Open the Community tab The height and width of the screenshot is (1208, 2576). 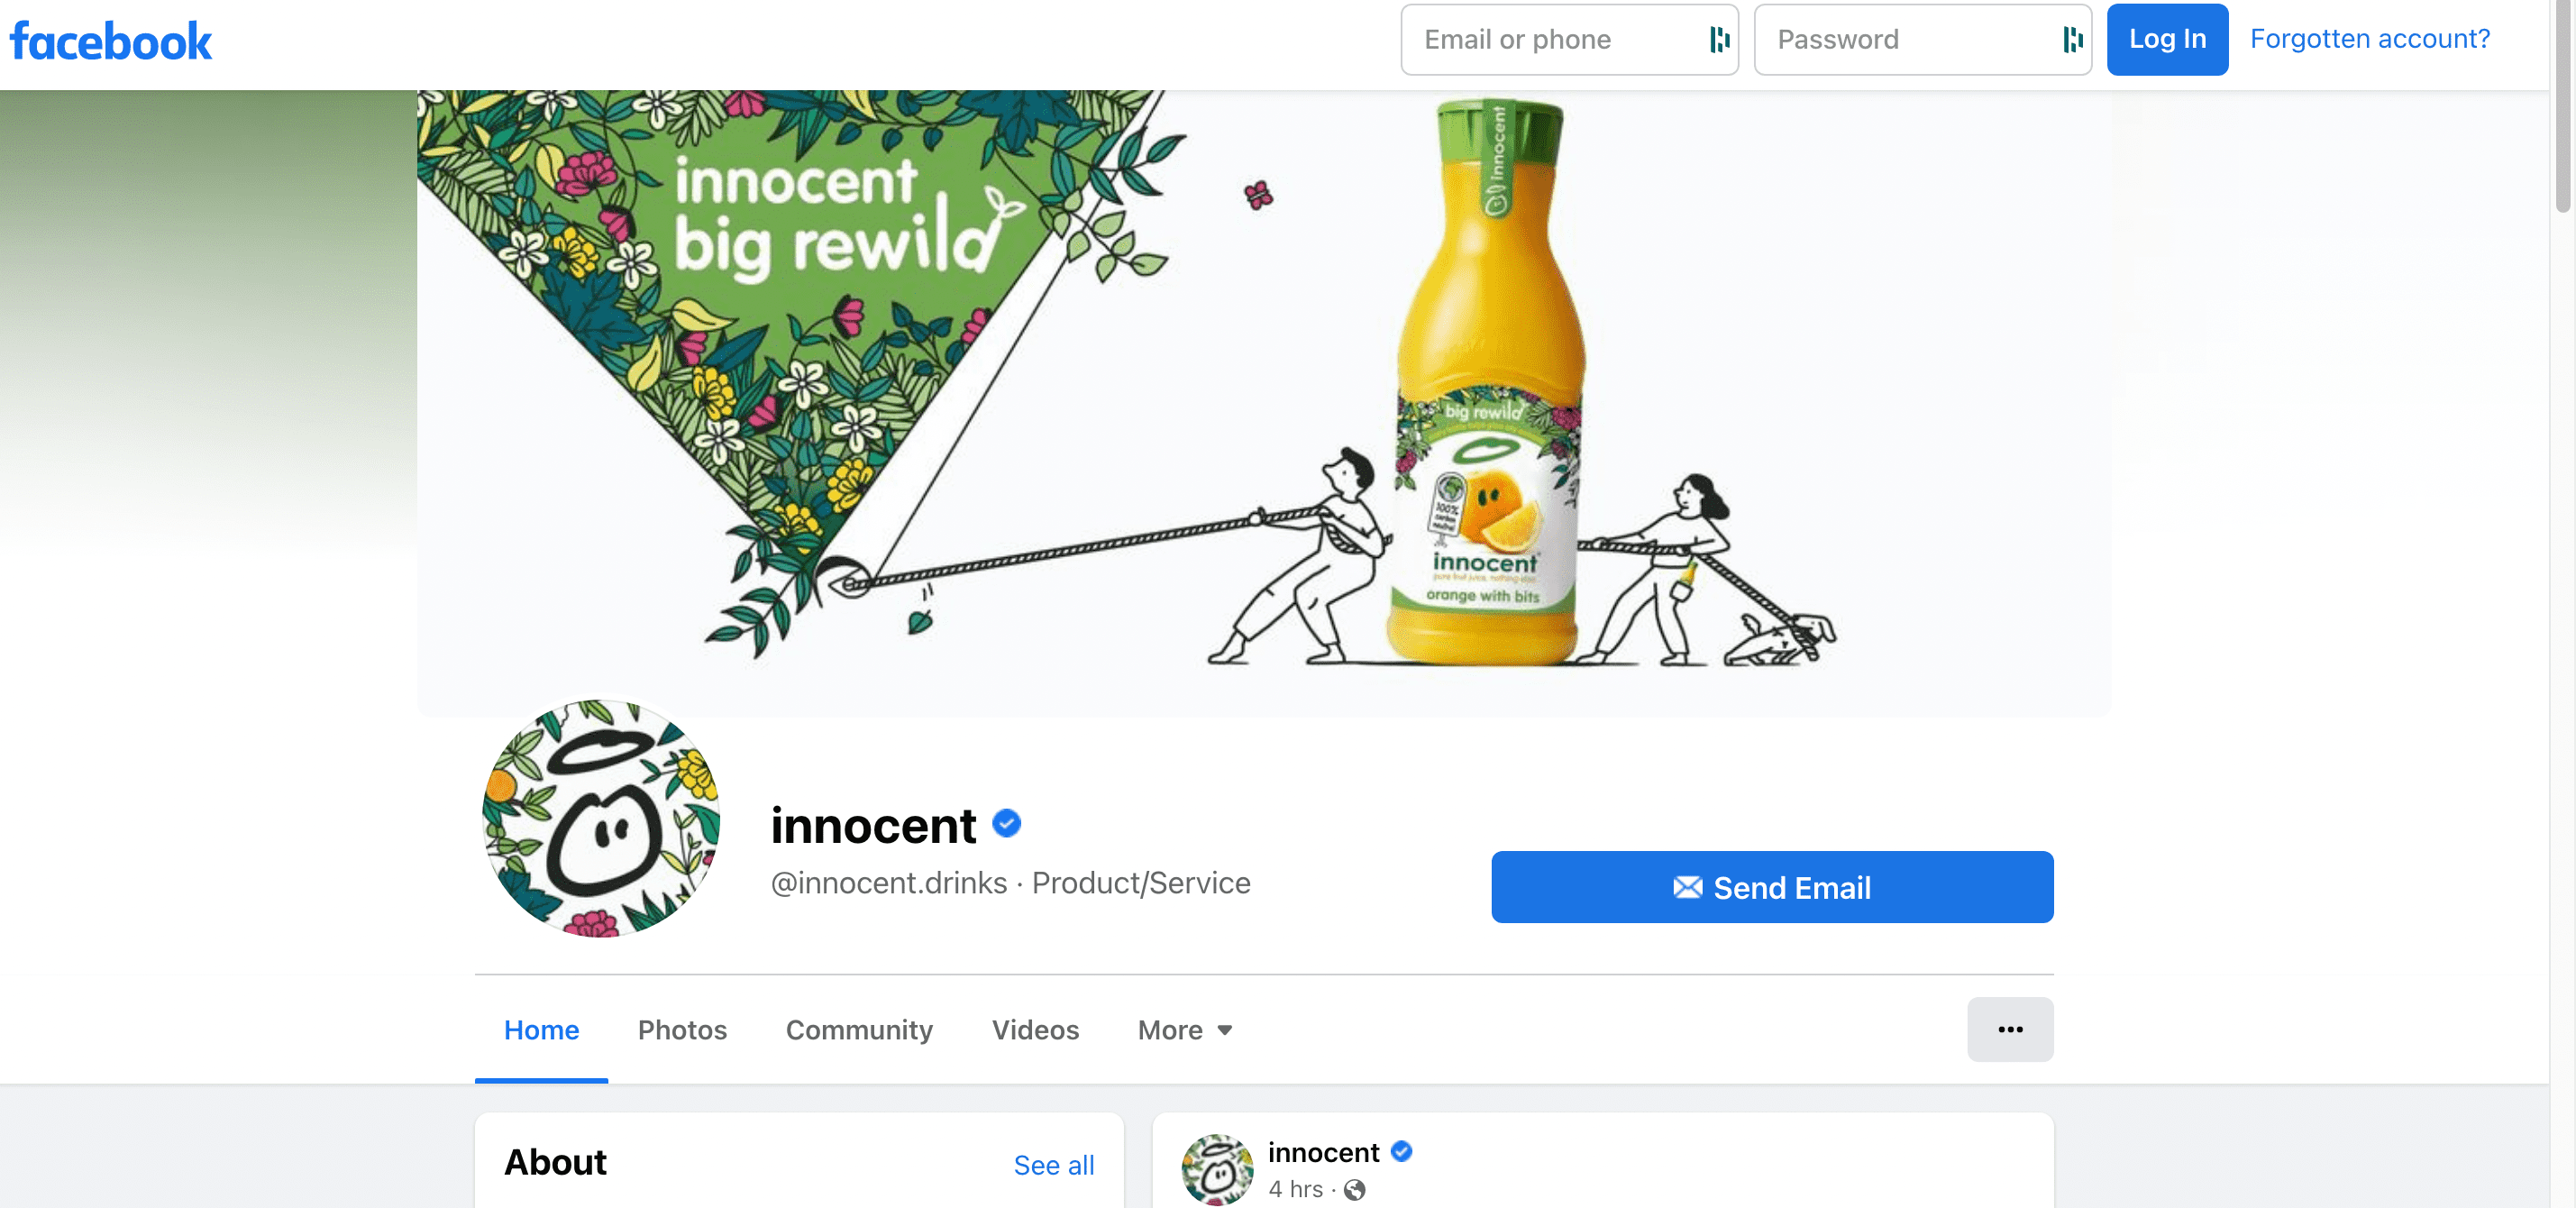pos(859,1030)
